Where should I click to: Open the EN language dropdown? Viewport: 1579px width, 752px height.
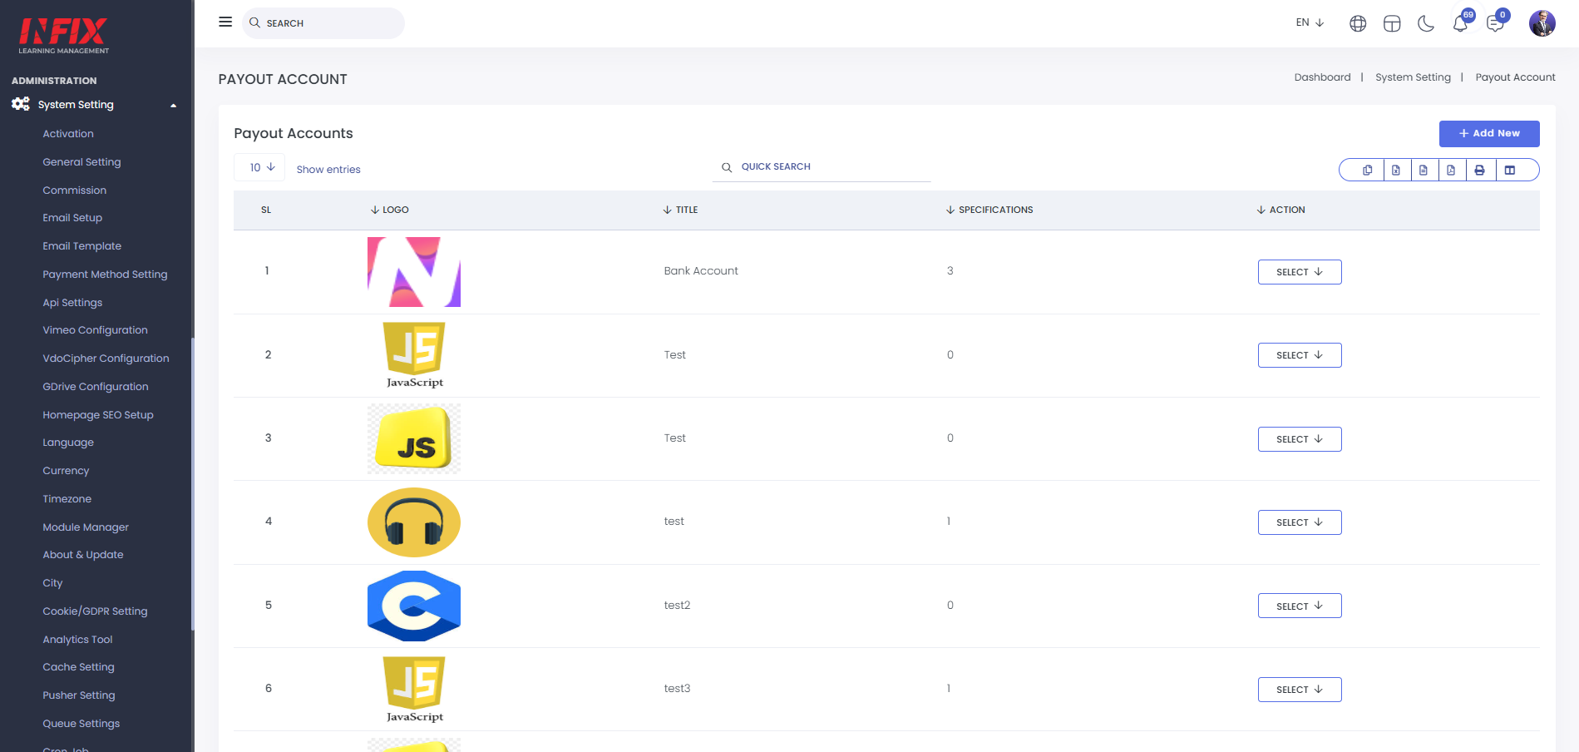(1310, 22)
